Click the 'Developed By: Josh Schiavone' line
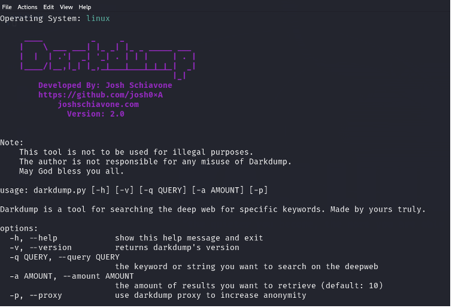This screenshot has width=452, height=308. pyautogui.click(x=105, y=85)
